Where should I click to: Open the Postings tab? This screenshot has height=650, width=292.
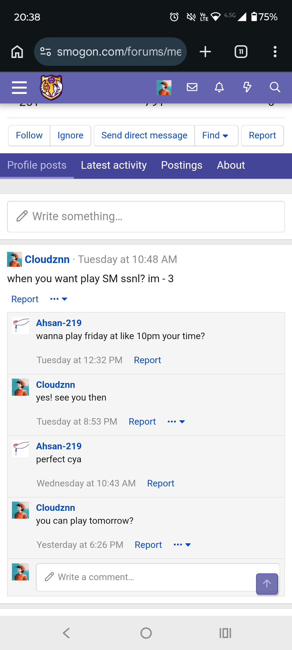[181, 165]
